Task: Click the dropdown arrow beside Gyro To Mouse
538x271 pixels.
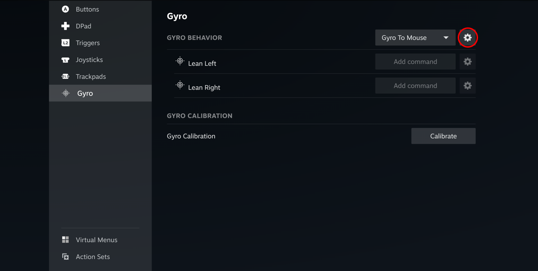Action: coord(446,38)
